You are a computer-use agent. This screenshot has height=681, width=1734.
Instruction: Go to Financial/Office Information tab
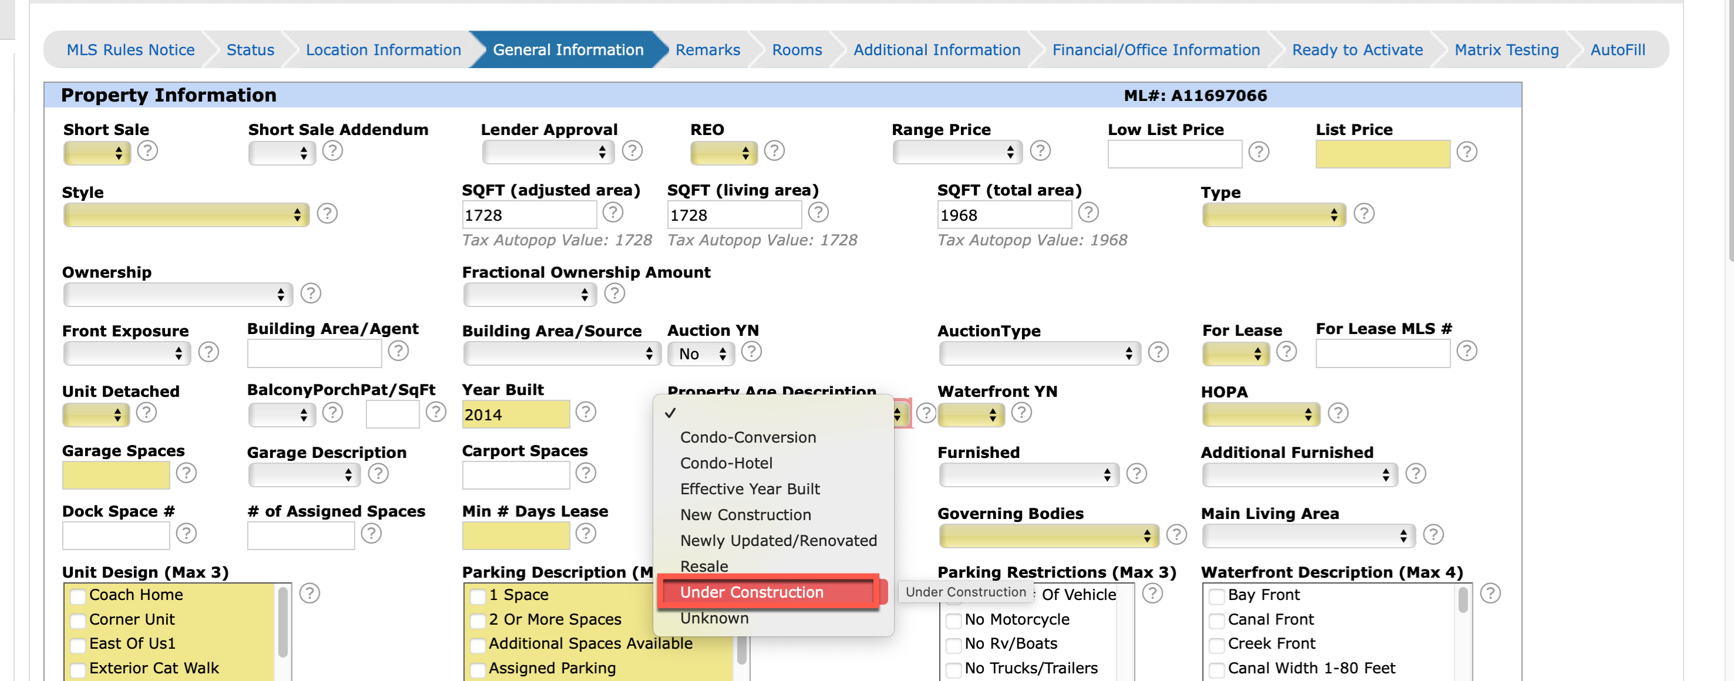pos(1155,50)
